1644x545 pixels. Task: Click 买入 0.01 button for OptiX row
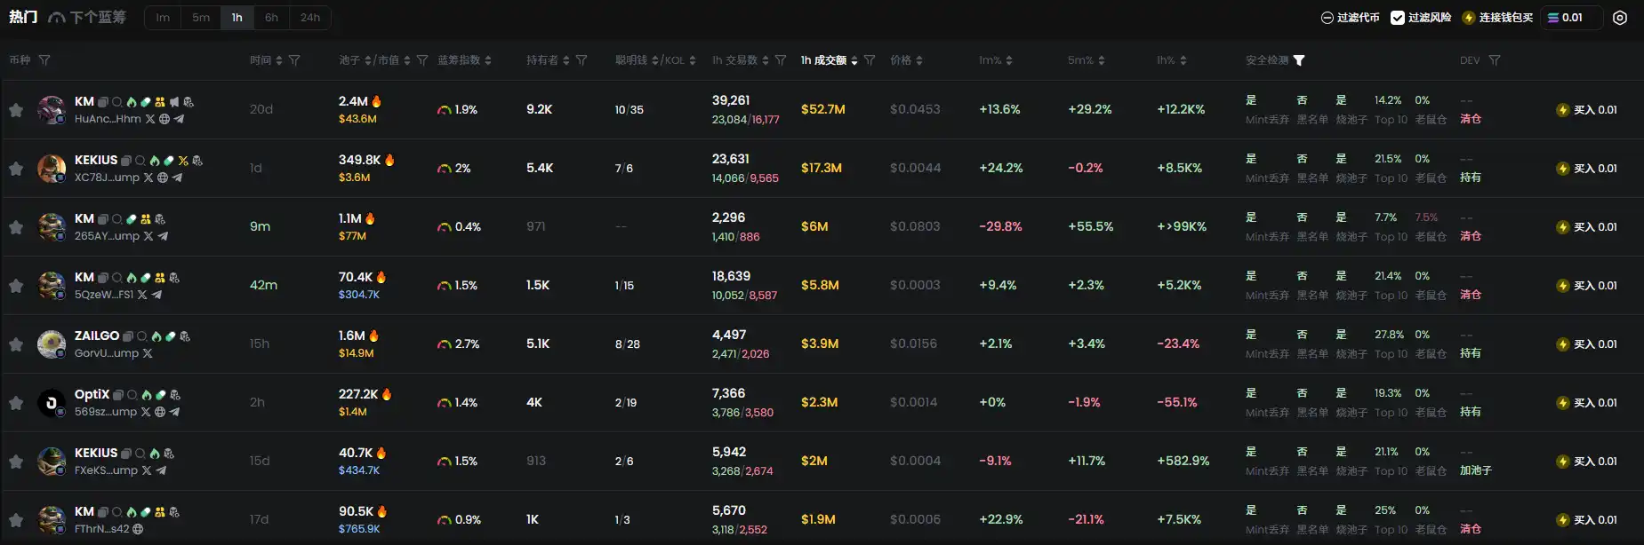(x=1587, y=403)
